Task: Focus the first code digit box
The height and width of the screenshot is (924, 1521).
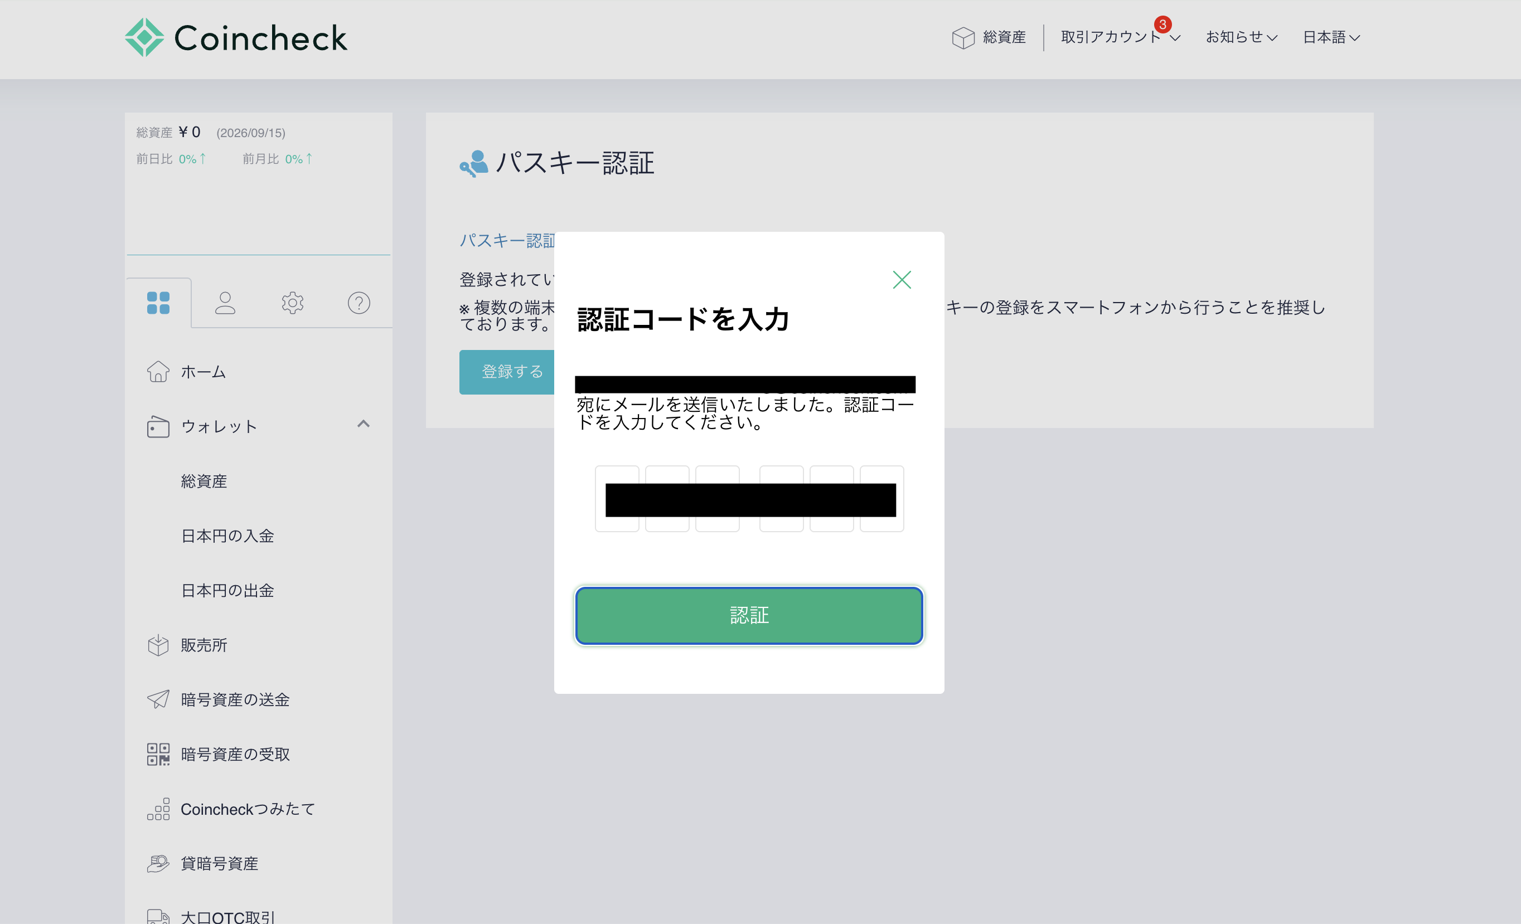Action: point(617,498)
